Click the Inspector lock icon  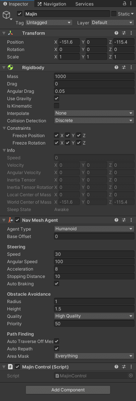click(125, 4)
